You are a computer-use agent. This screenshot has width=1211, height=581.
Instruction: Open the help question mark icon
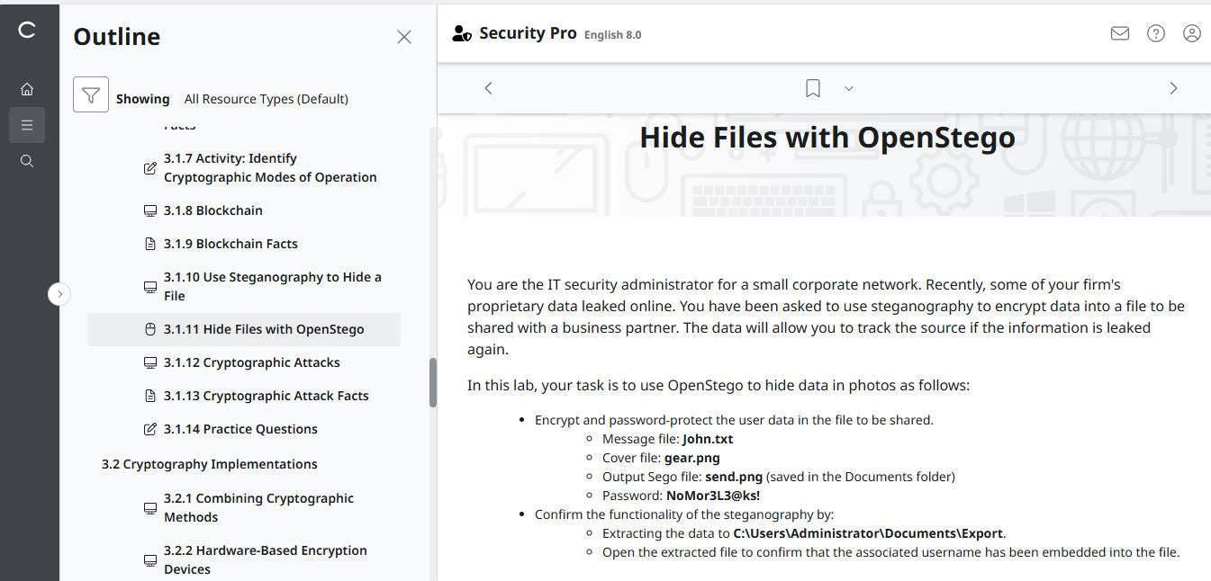pos(1155,33)
